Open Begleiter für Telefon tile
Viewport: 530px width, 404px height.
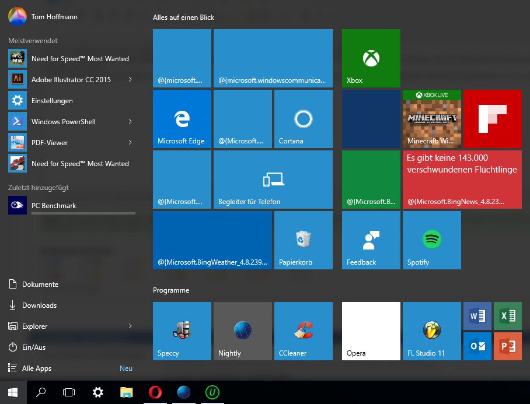click(x=273, y=179)
